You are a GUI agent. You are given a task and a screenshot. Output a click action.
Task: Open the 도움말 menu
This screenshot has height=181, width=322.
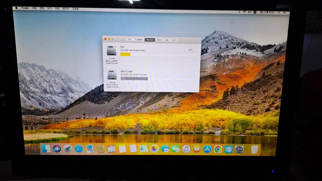[x=75, y=9]
